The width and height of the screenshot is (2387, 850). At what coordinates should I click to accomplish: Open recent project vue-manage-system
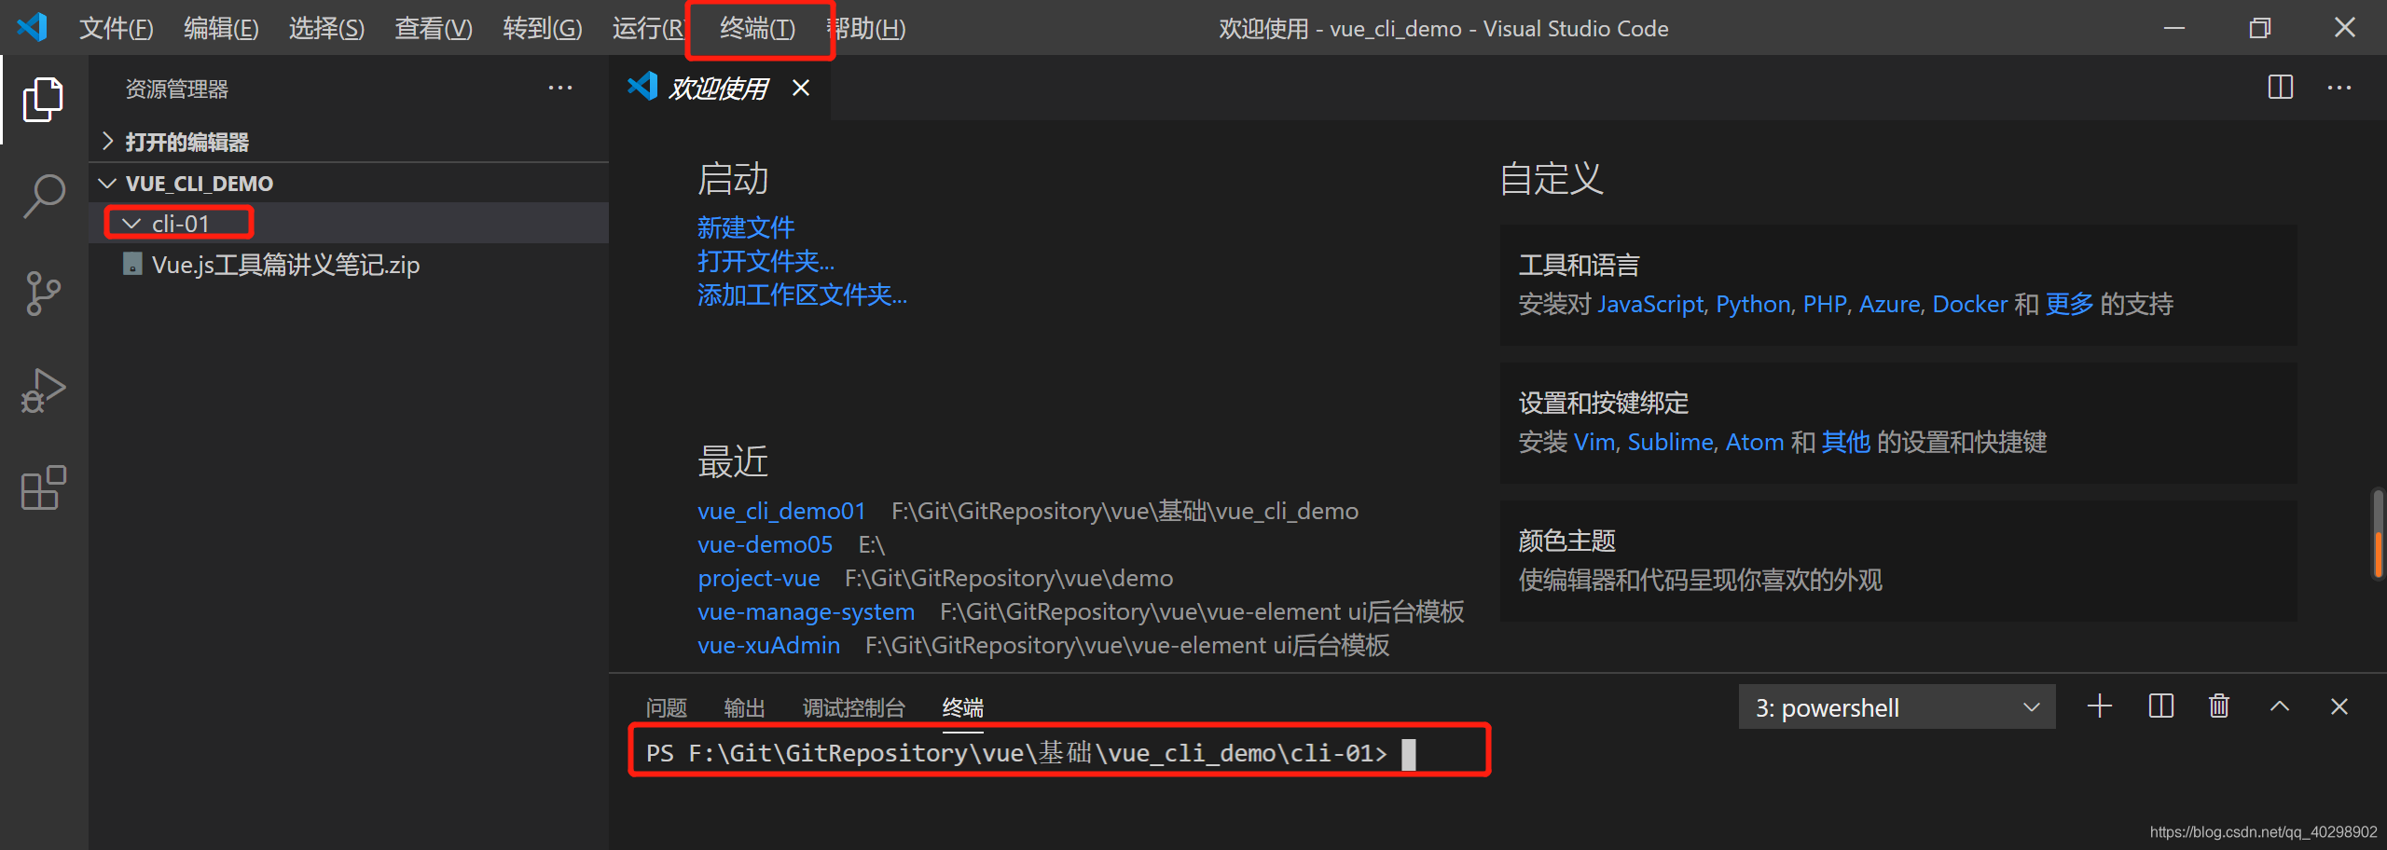point(807,611)
